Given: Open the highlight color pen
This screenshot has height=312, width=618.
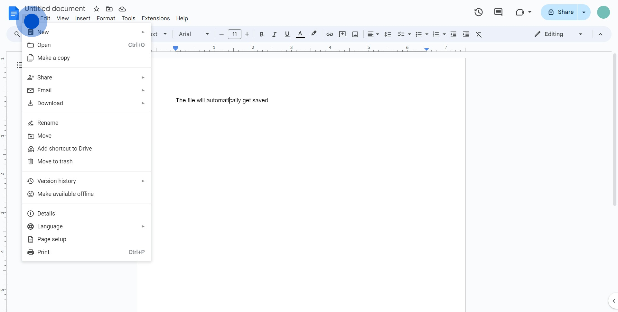Looking at the screenshot, I should (314, 34).
